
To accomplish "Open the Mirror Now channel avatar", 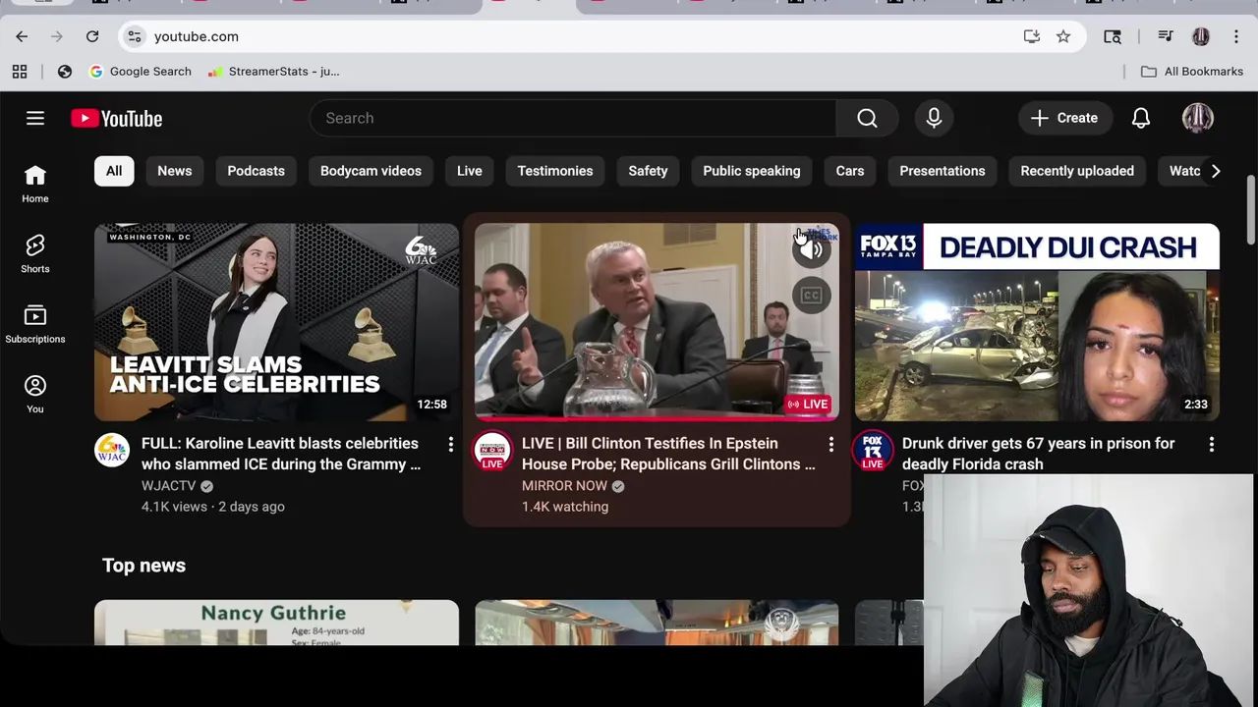I will coord(492,450).
